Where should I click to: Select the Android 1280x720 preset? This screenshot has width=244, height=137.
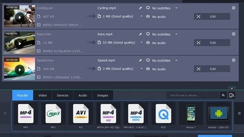tap(218, 113)
